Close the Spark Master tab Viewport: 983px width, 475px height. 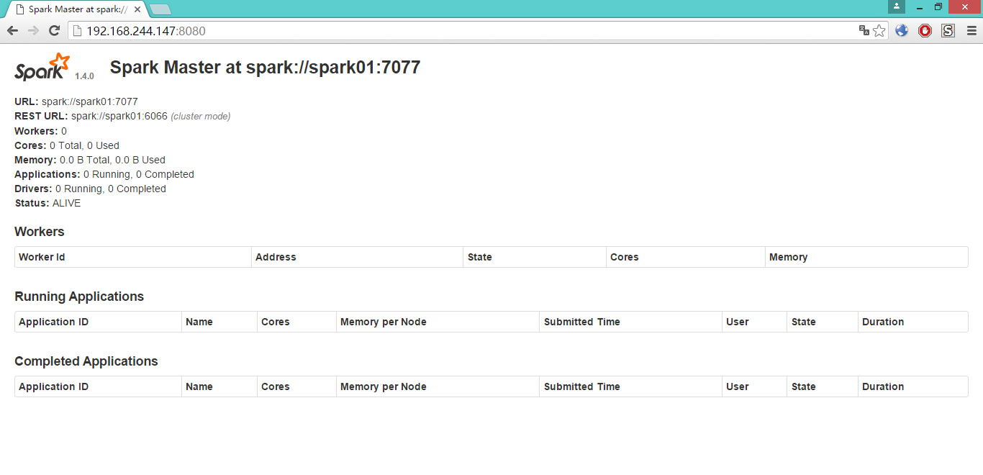click(x=137, y=9)
